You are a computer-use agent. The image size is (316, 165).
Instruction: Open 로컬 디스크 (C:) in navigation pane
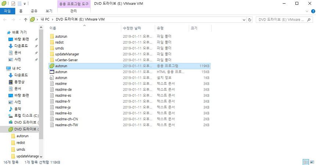pos(24,115)
